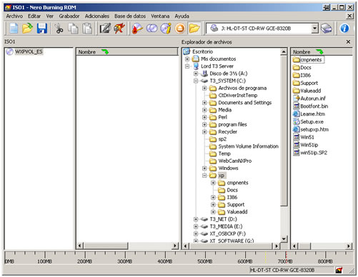This screenshot has width=358, height=277.
Task: Expand the Mis documentos tree node
Action: coord(187,59)
